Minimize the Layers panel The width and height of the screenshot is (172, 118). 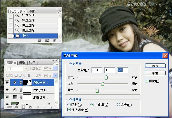[53, 60]
